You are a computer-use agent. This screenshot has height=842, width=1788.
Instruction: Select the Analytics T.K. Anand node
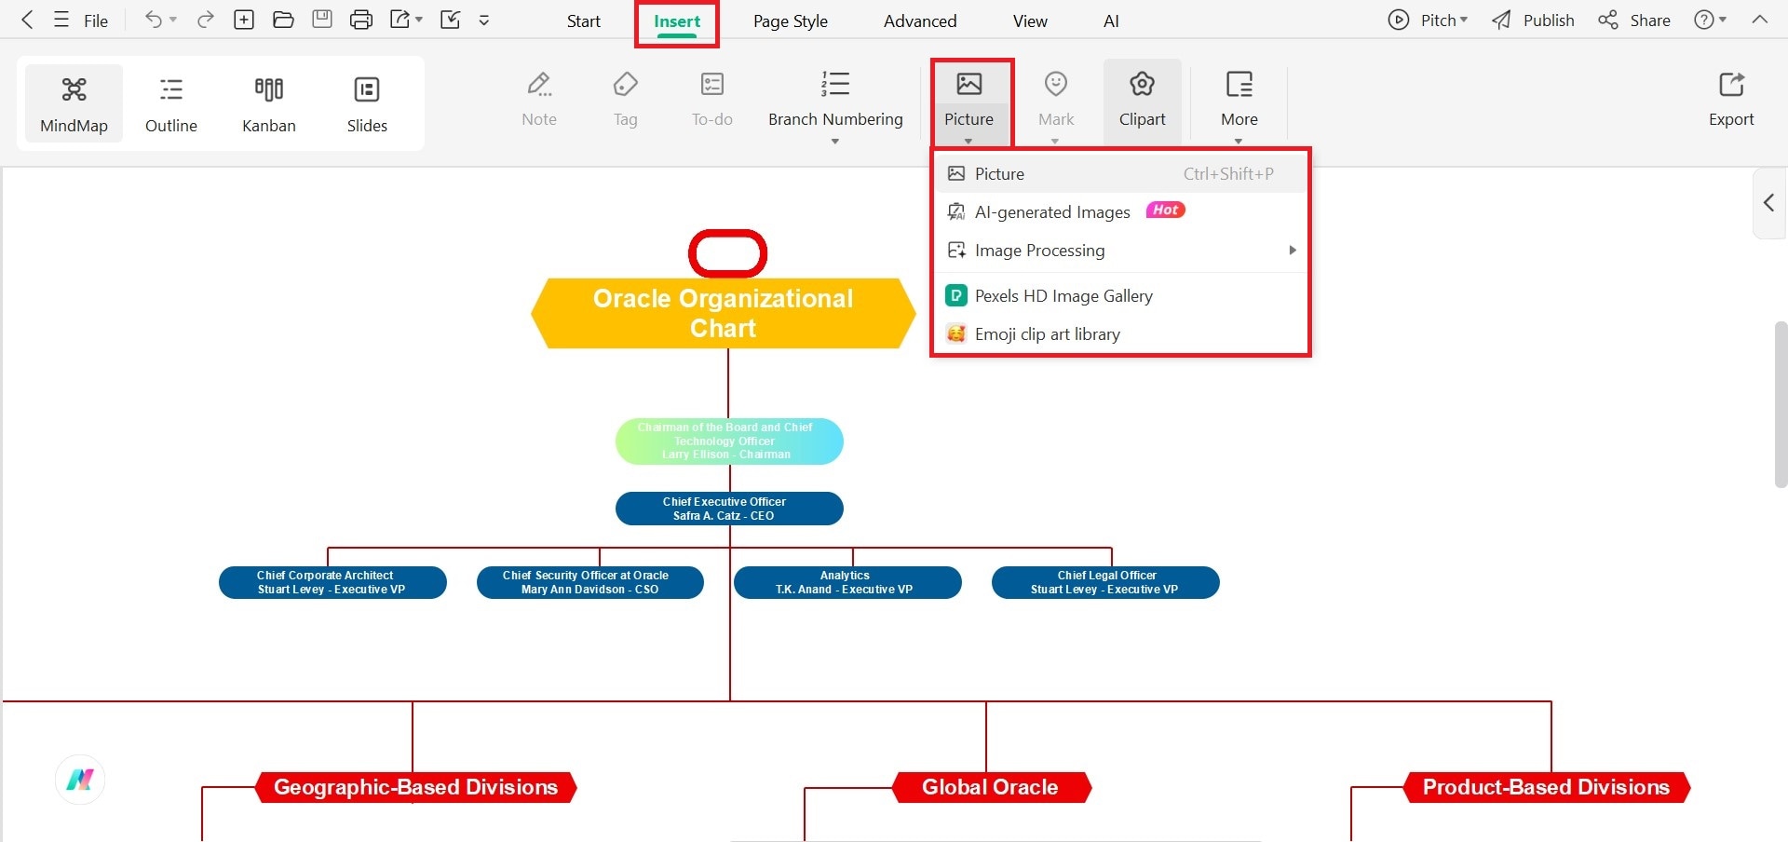click(x=847, y=582)
